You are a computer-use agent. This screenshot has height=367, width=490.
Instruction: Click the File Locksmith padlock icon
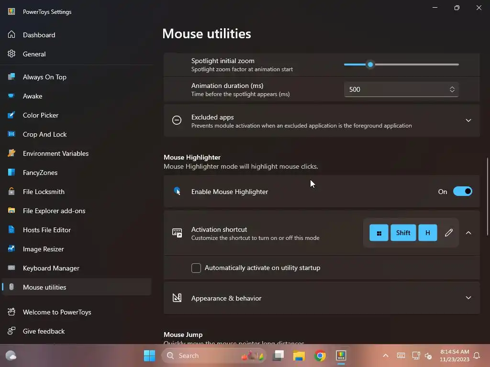pos(11,191)
